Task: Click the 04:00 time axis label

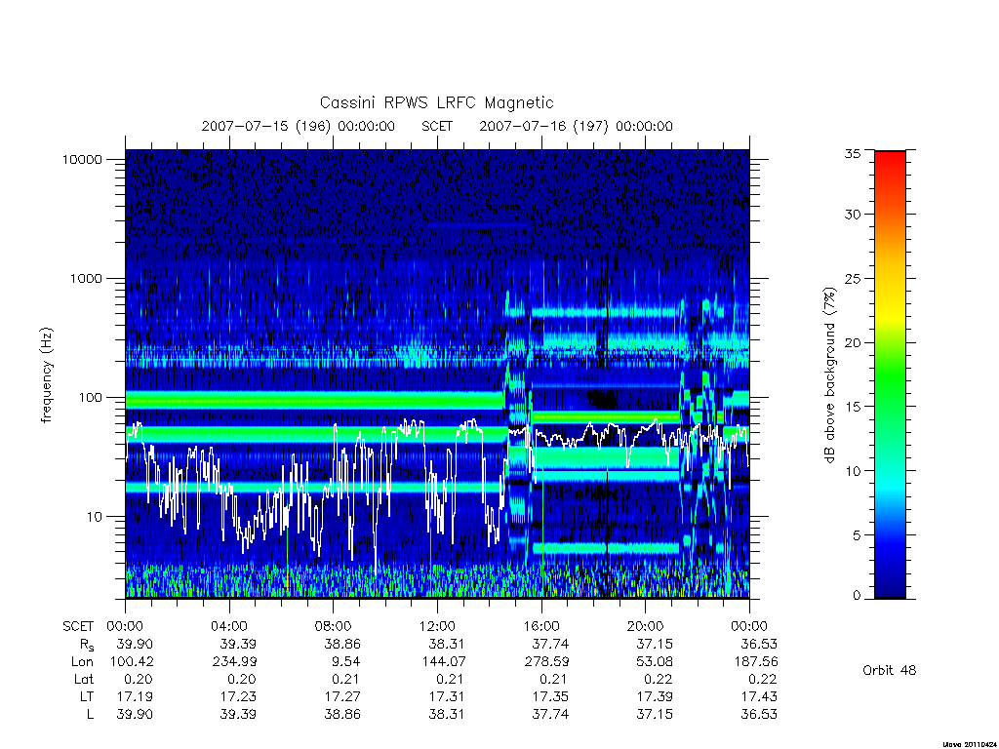Action: pos(228,626)
